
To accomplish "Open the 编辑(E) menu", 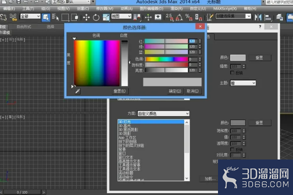I will [x=9, y=8].
